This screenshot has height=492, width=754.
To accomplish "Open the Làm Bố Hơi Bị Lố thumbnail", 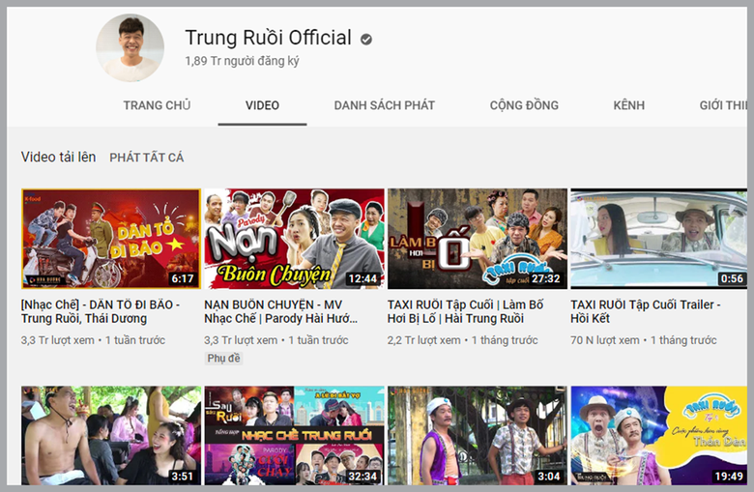I will [x=477, y=239].
